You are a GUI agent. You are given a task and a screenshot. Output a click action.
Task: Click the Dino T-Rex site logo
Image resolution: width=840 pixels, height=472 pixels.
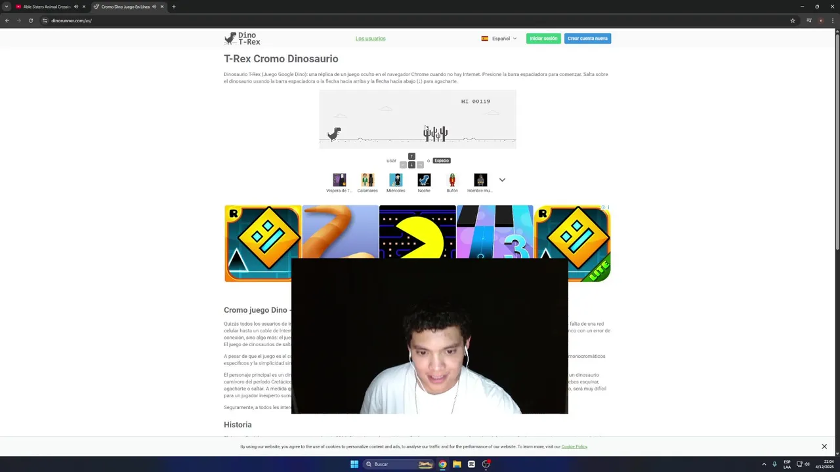coord(242,39)
